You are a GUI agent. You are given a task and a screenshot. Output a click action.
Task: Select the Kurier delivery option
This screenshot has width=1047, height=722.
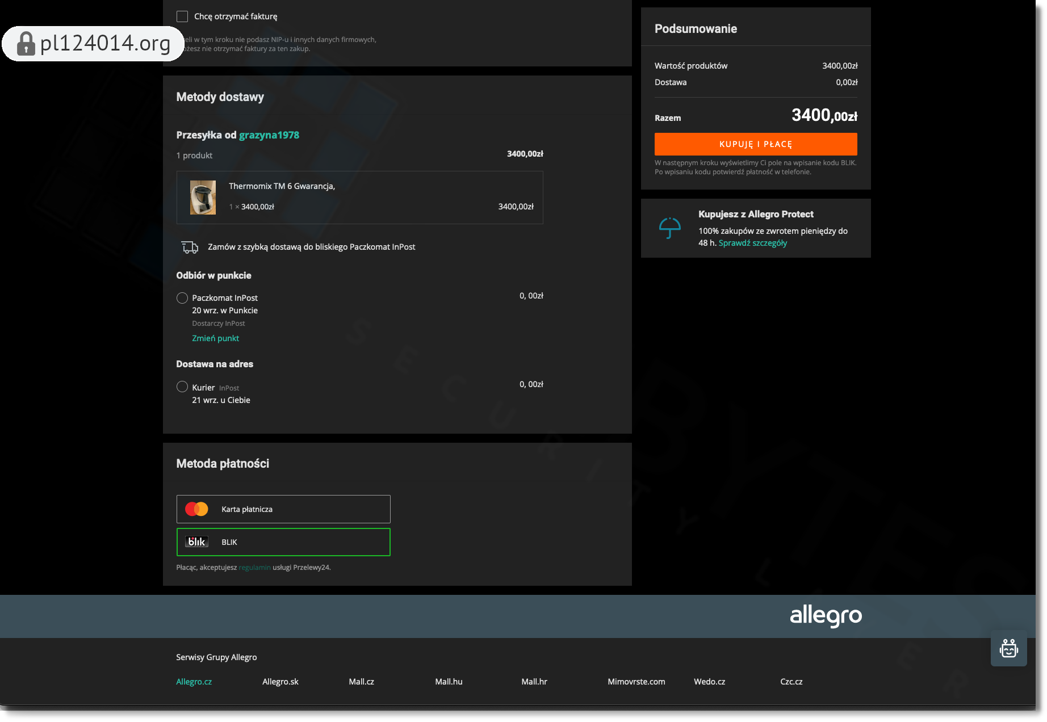(182, 387)
